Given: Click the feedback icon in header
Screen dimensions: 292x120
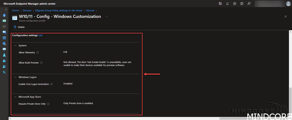Looking at the screenshot, I should coord(249,3).
